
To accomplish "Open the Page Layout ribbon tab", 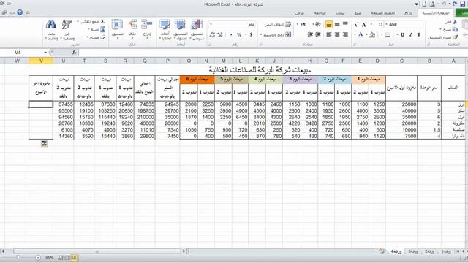I will click(x=382, y=13).
